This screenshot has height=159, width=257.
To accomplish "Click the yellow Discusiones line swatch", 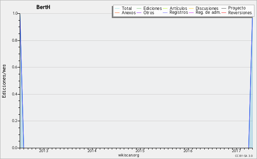I will (x=191, y=9).
